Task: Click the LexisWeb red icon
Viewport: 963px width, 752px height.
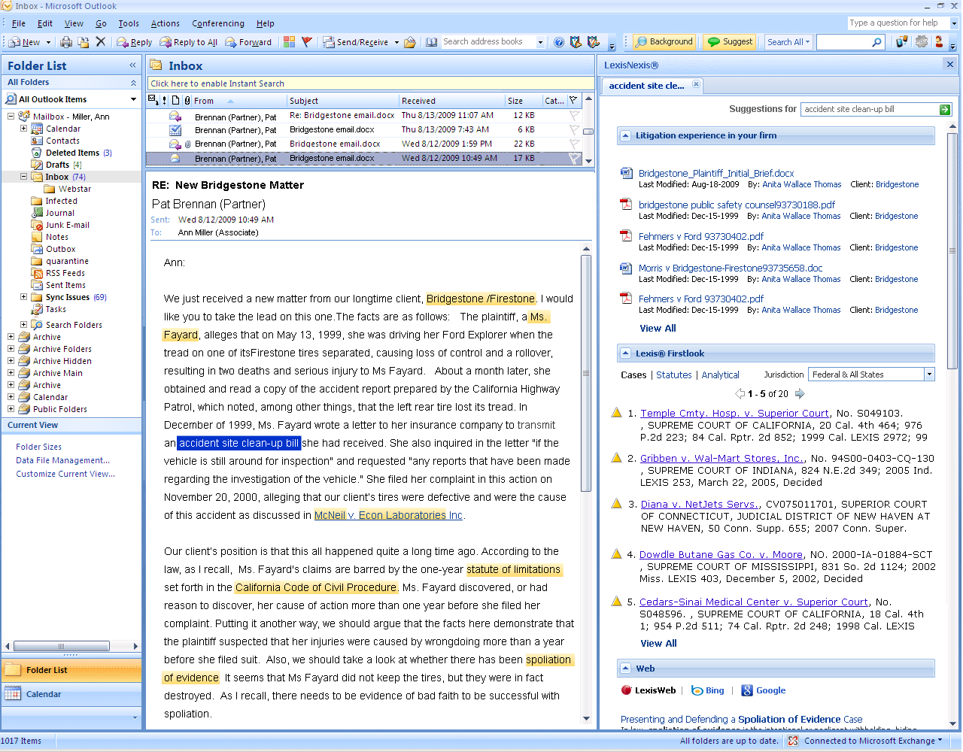Action: tap(626, 690)
